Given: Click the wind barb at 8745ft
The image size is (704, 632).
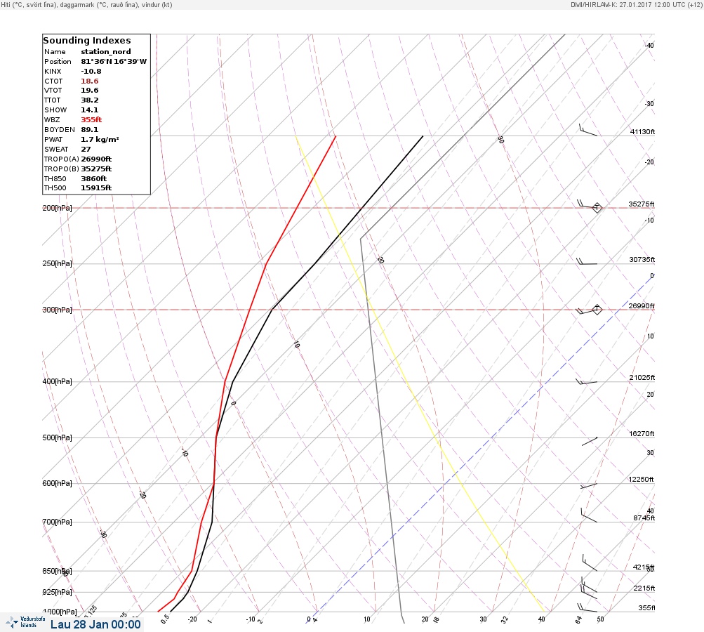Looking at the screenshot, I should [589, 515].
